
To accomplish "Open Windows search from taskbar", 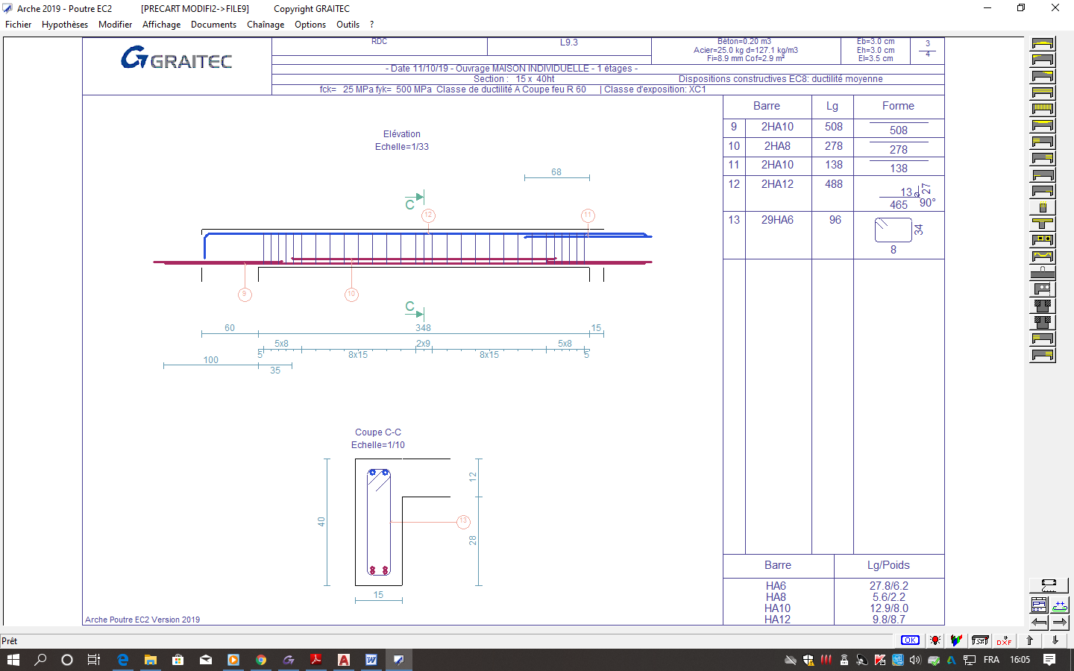I will tap(40, 660).
